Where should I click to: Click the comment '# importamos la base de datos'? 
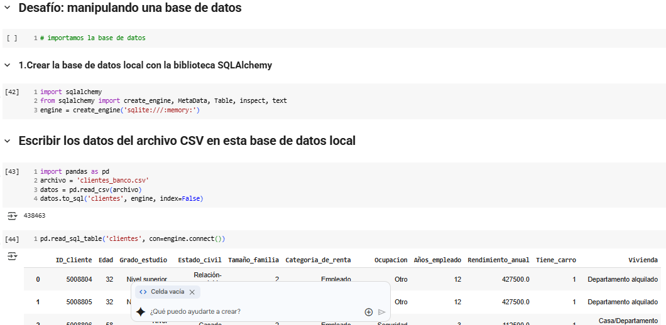pos(93,38)
